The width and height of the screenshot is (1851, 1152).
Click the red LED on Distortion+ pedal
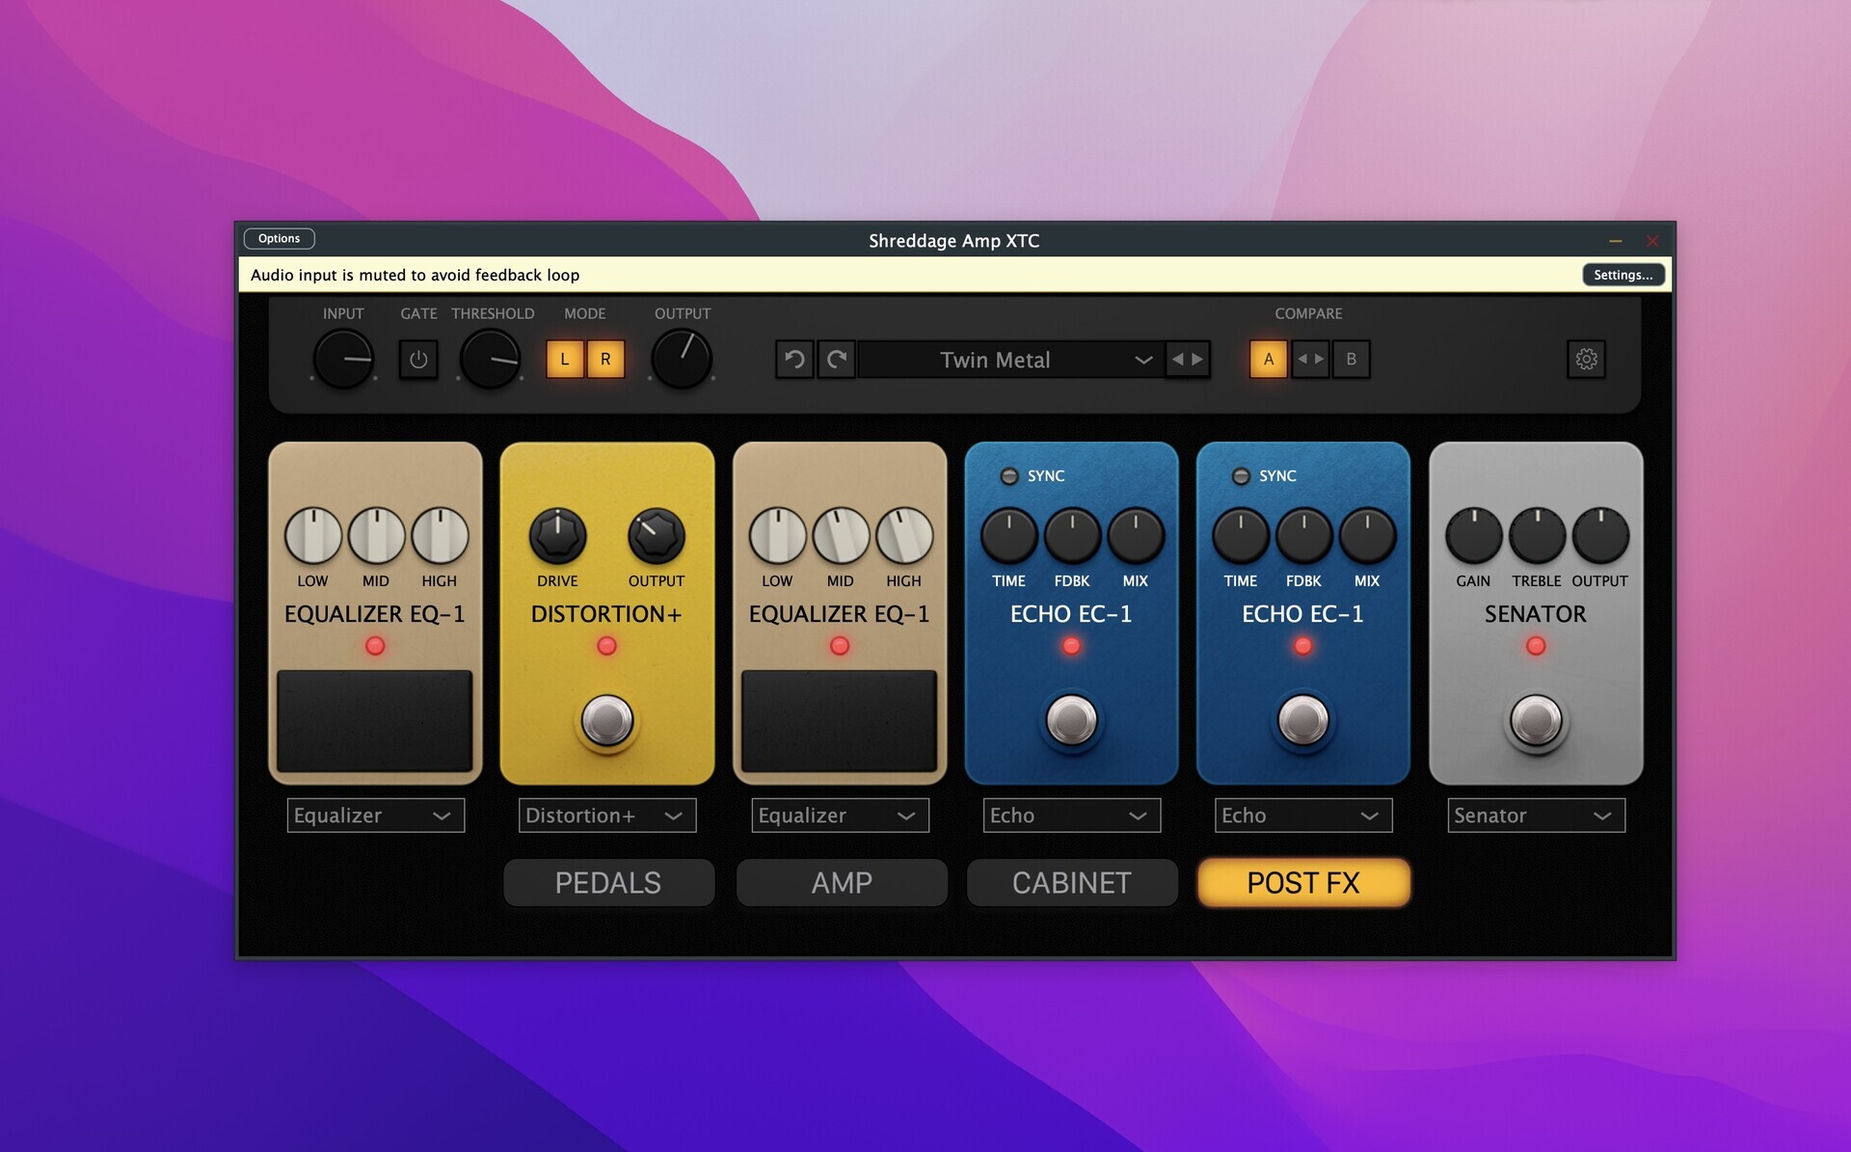[607, 646]
